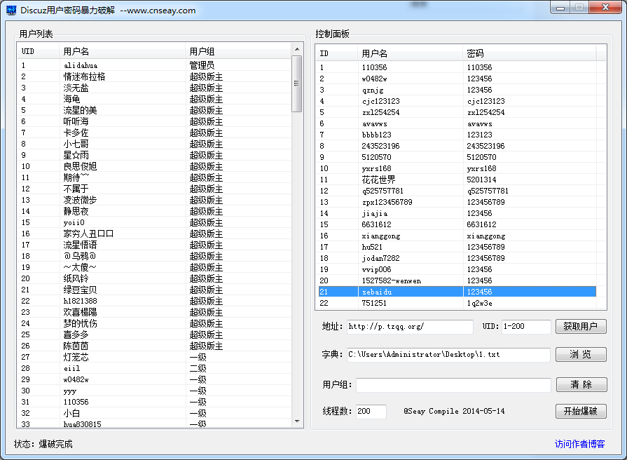Image resolution: width=627 pixels, height=460 pixels.
Task: Select the user 淡无盐
Action: (154, 88)
